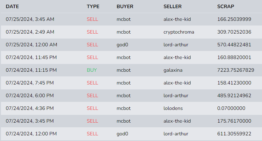This screenshot has width=262, height=141.
Task: Click buyer mcbot in 11:15 PM row
Action: tap(123, 70)
